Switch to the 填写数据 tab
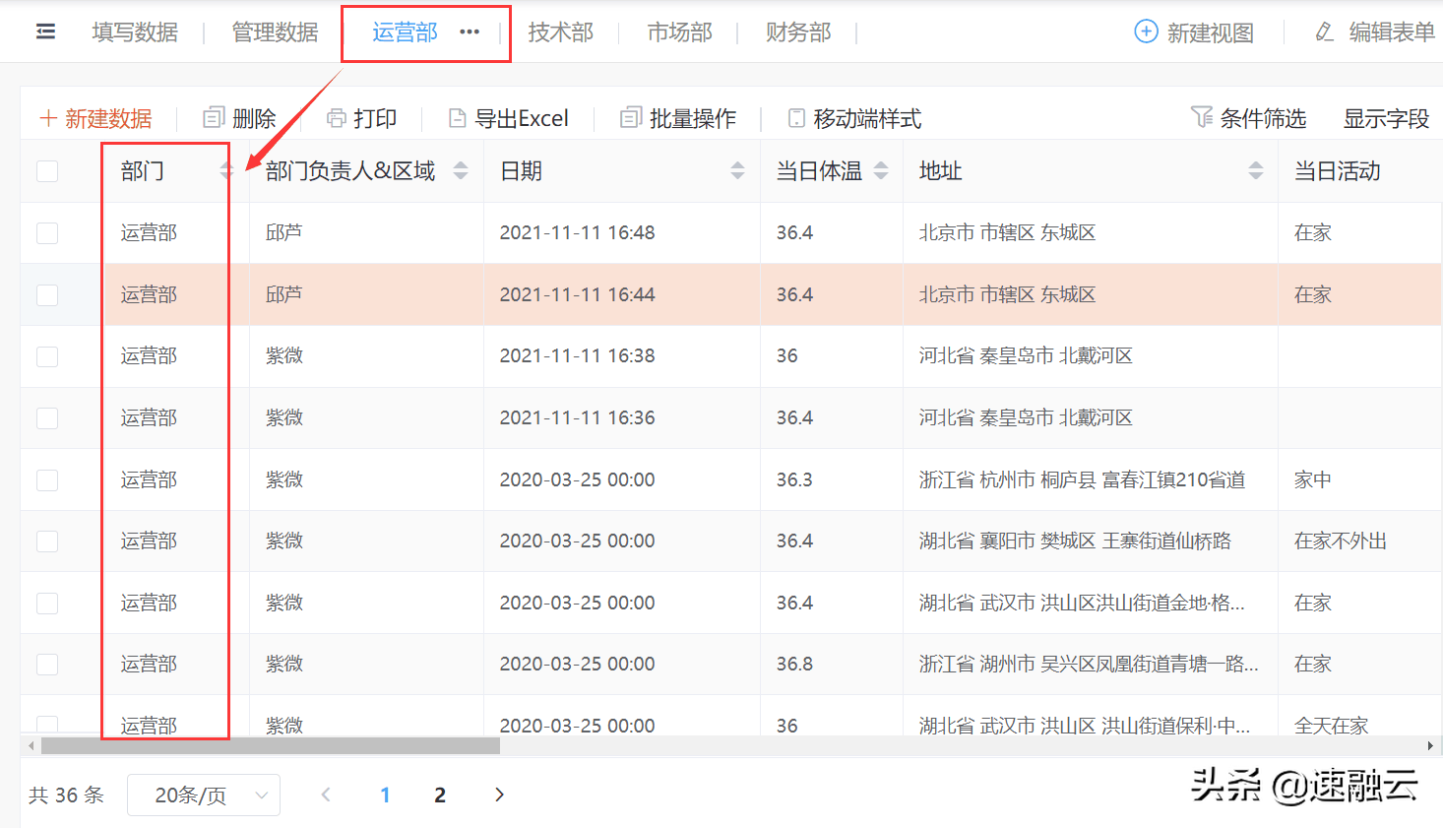The height and width of the screenshot is (828, 1443). click(x=135, y=32)
